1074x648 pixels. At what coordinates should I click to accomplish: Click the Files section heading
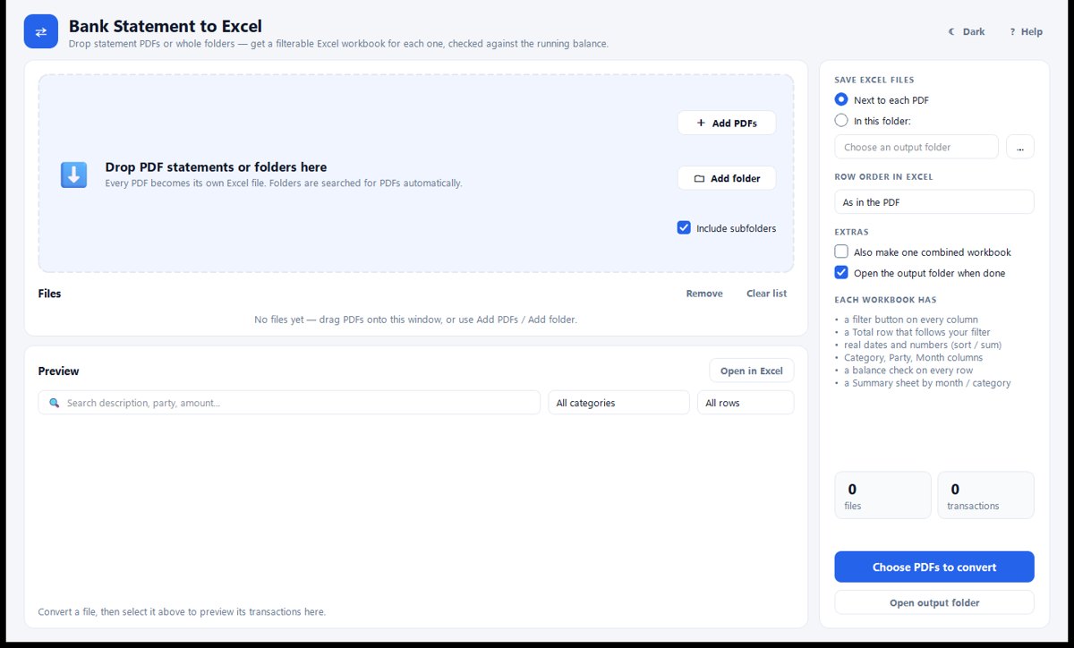[49, 294]
